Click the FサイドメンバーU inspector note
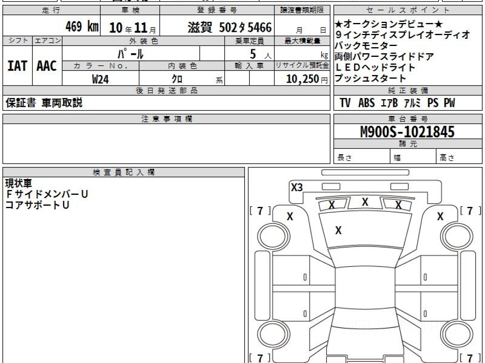 (46, 194)
